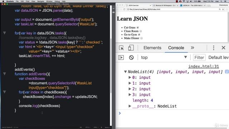Open the Debug menu
The height and width of the screenshot is (129, 229).
pos(57,1)
